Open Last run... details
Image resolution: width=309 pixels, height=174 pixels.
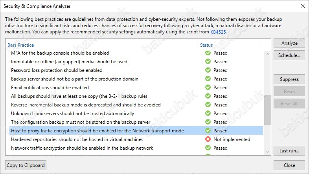pyautogui.click(x=289, y=151)
